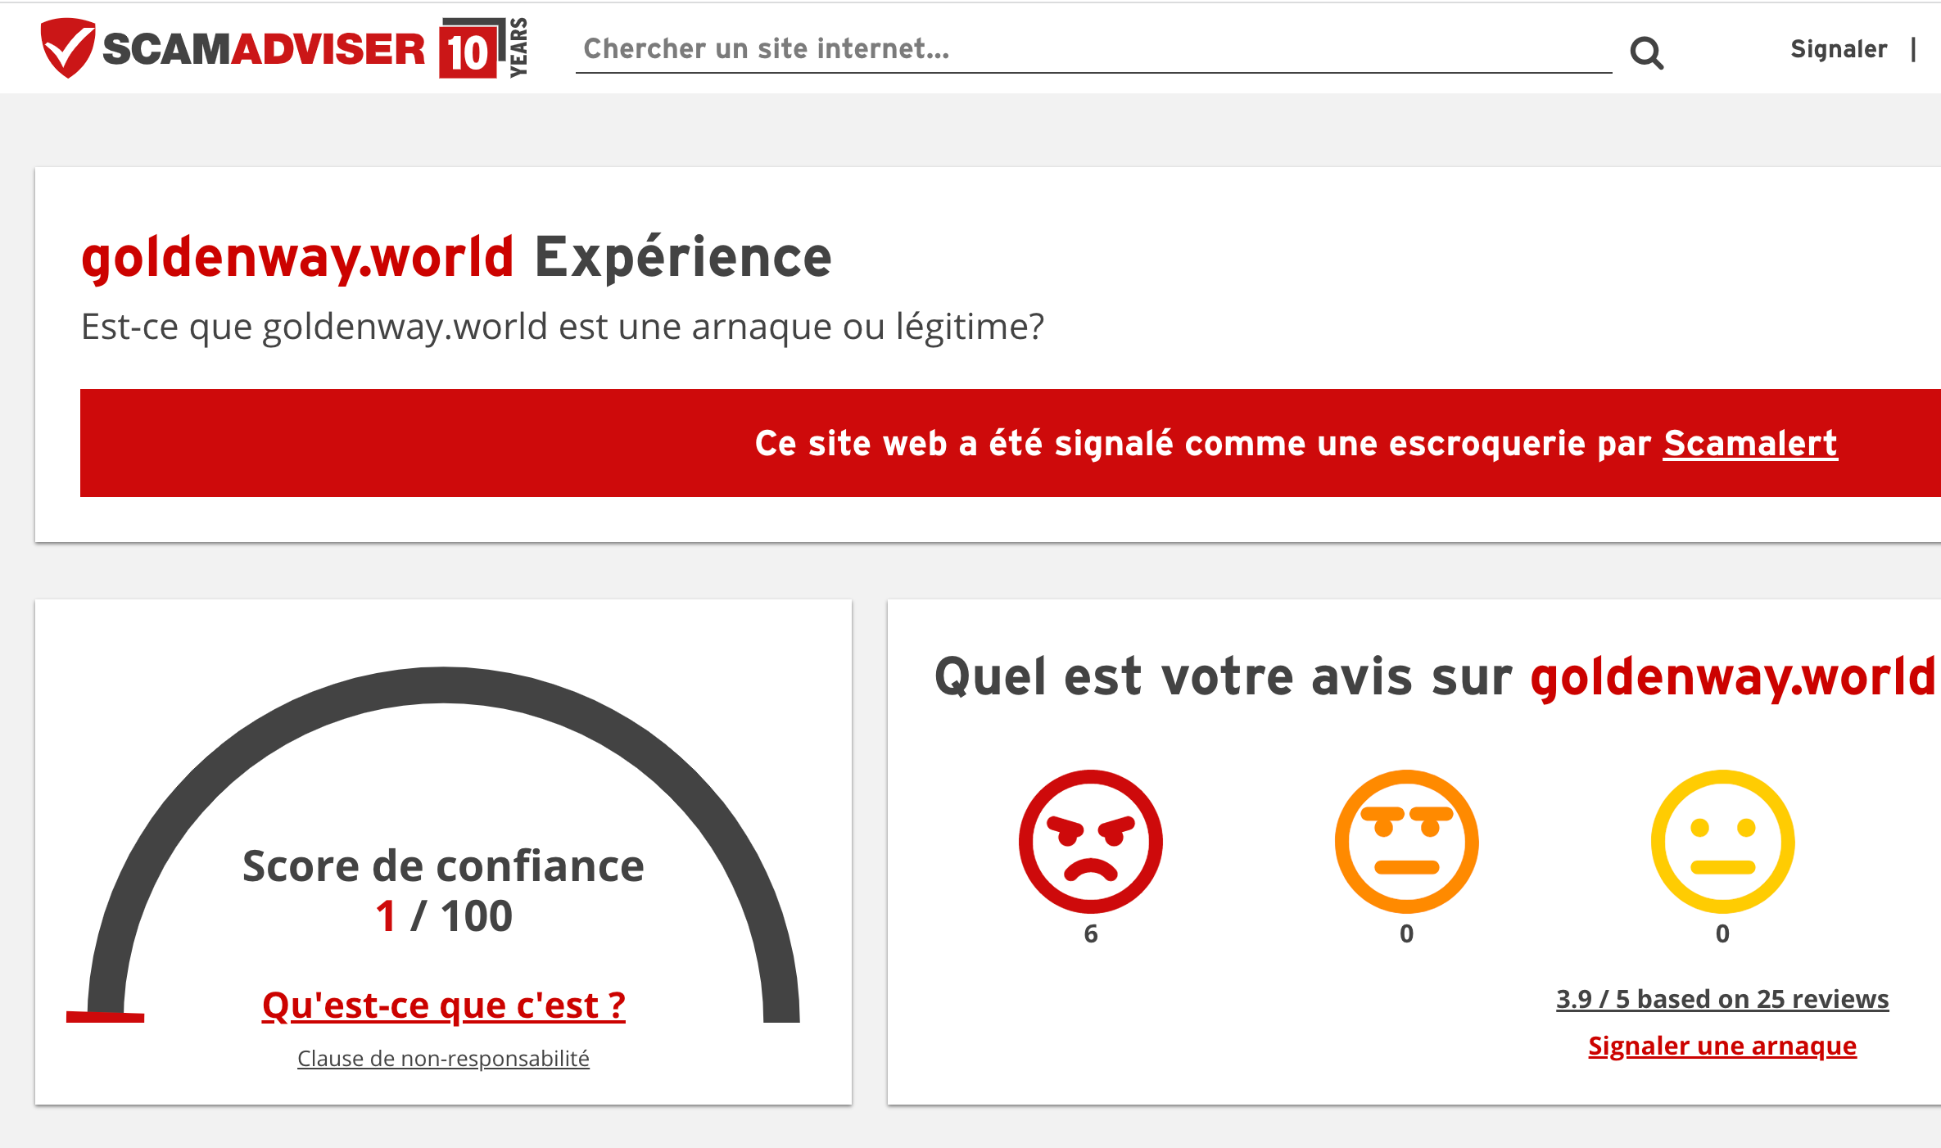Click 'Quel est votre avis sur' heading
1941x1148 pixels.
pos(1223,677)
